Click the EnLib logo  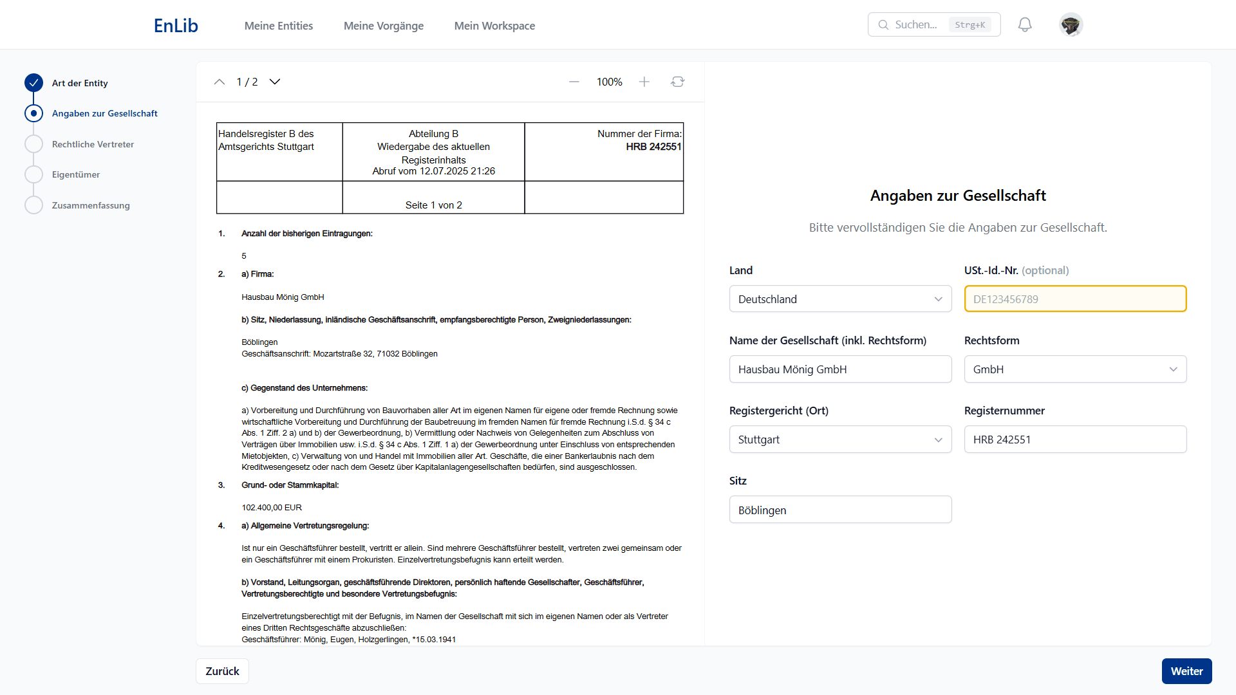coord(176,25)
